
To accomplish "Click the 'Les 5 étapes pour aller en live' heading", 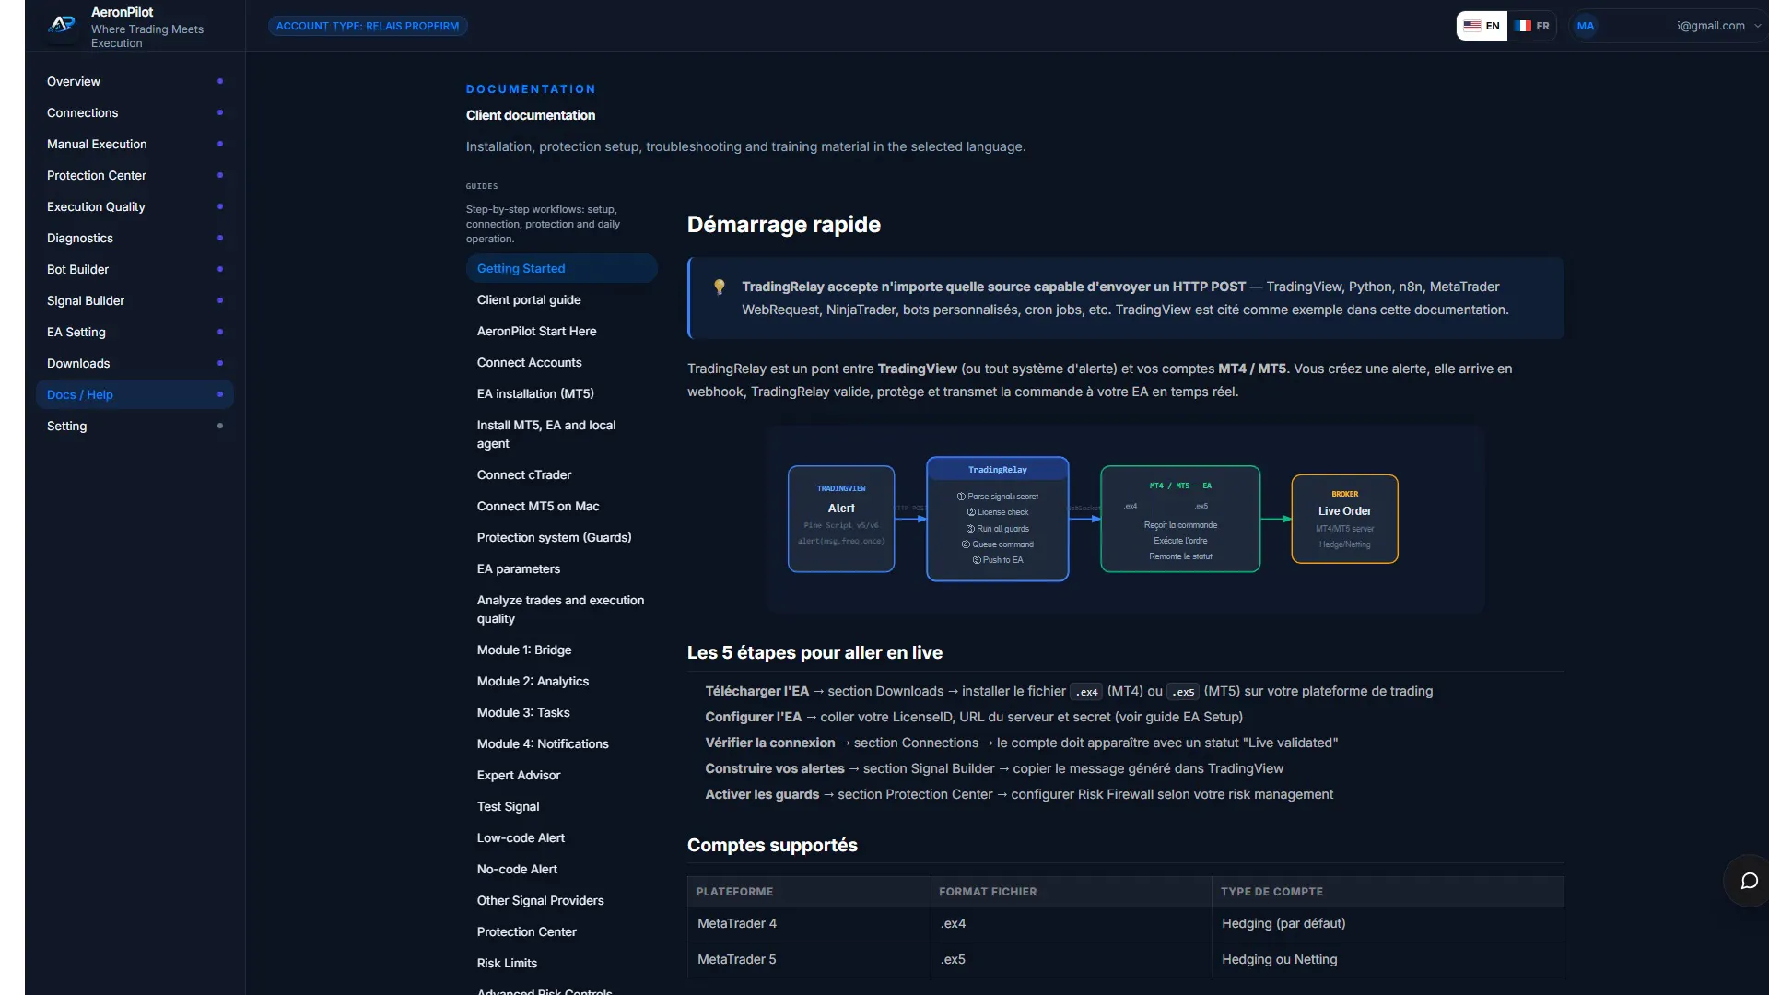I will (x=814, y=652).
